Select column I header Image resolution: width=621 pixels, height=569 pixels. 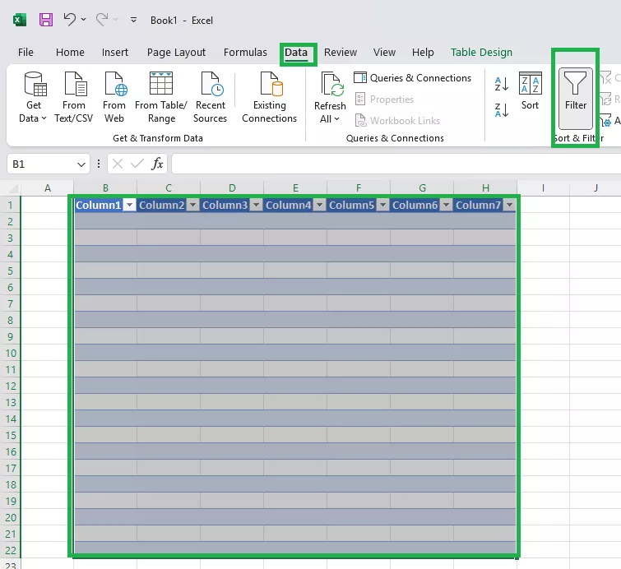543,188
